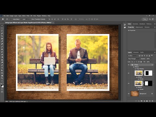Open the Filter menu
This screenshot has width=156, height=117.
point(28,16)
